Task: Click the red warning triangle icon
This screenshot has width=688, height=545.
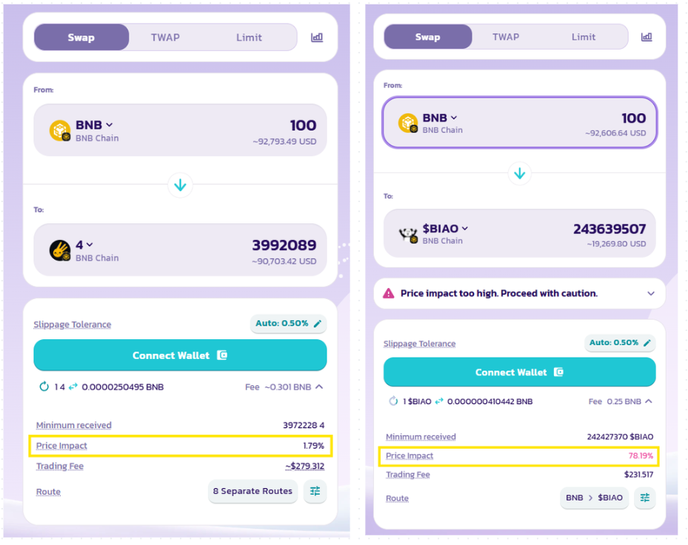Action: point(389,293)
